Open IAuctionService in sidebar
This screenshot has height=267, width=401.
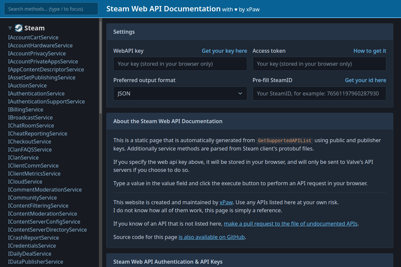pos(27,85)
